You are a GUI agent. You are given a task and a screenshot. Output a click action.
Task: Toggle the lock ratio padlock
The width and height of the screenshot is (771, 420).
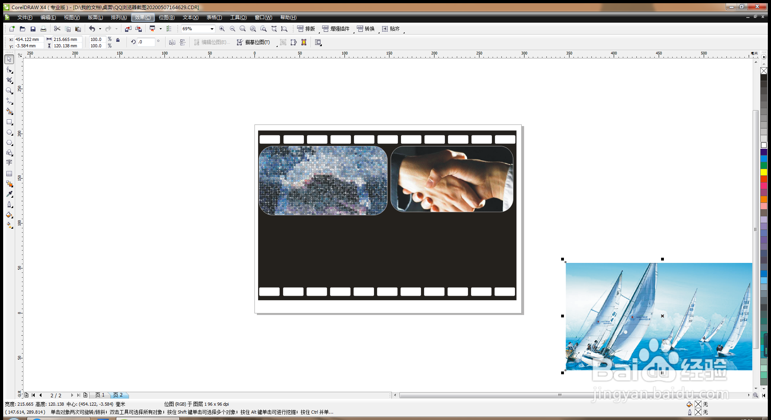(118, 40)
